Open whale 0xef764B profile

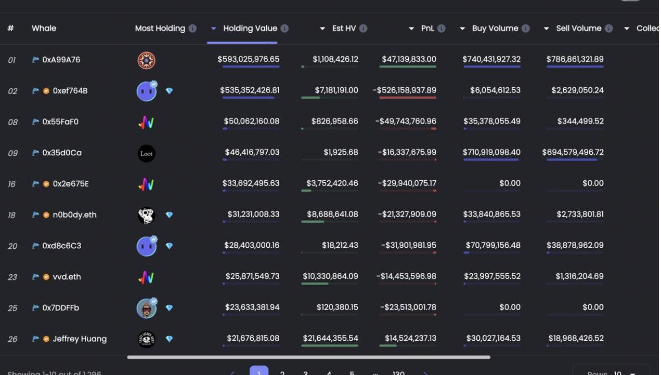70,91
